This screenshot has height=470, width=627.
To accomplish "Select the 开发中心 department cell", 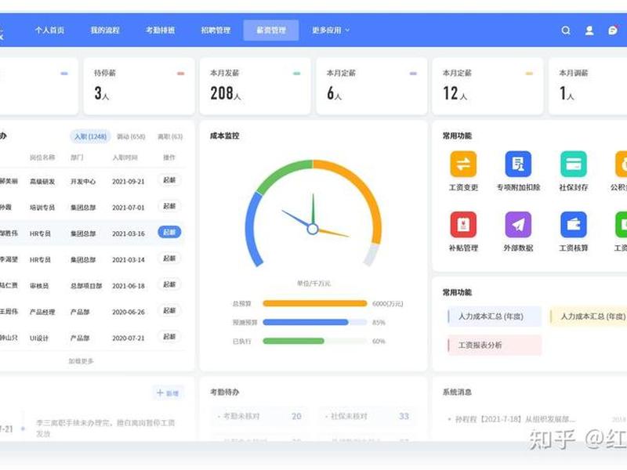I will [83, 182].
